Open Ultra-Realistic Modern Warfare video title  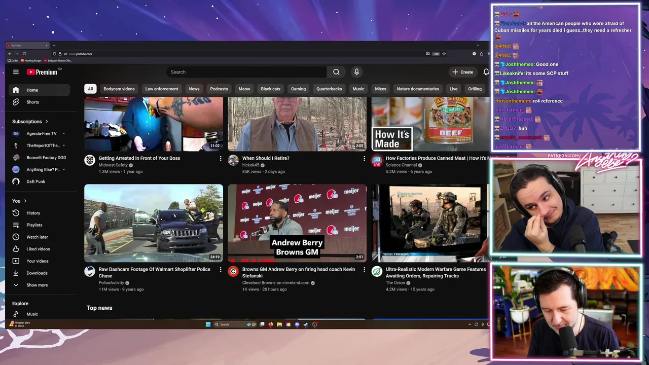click(436, 273)
